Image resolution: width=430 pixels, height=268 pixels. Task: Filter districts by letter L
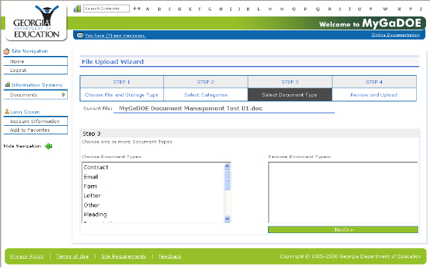(259, 9)
